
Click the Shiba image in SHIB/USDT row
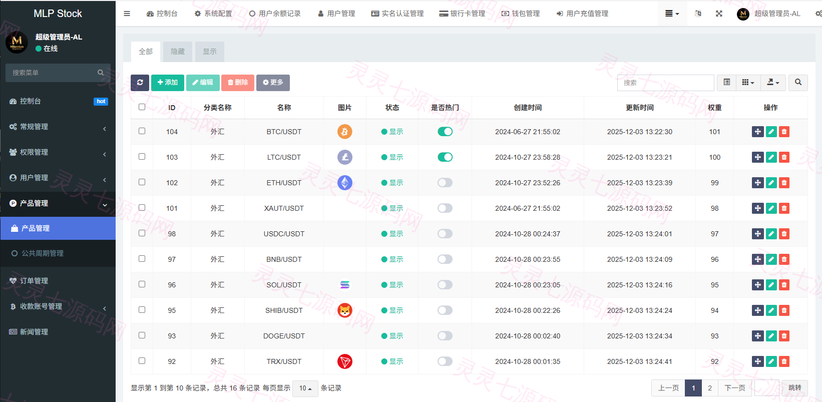[x=345, y=310]
